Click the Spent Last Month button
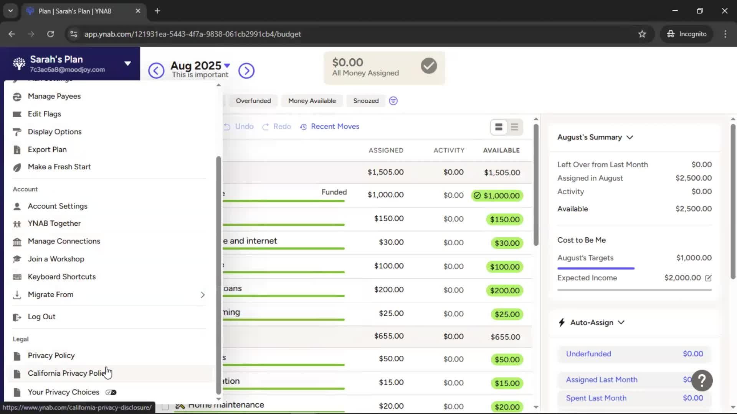 pos(634,398)
